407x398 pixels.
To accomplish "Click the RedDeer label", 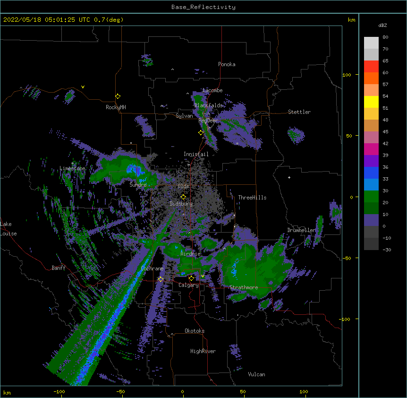I will pyautogui.click(x=208, y=121).
